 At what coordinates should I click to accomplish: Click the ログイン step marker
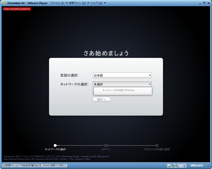(106, 145)
